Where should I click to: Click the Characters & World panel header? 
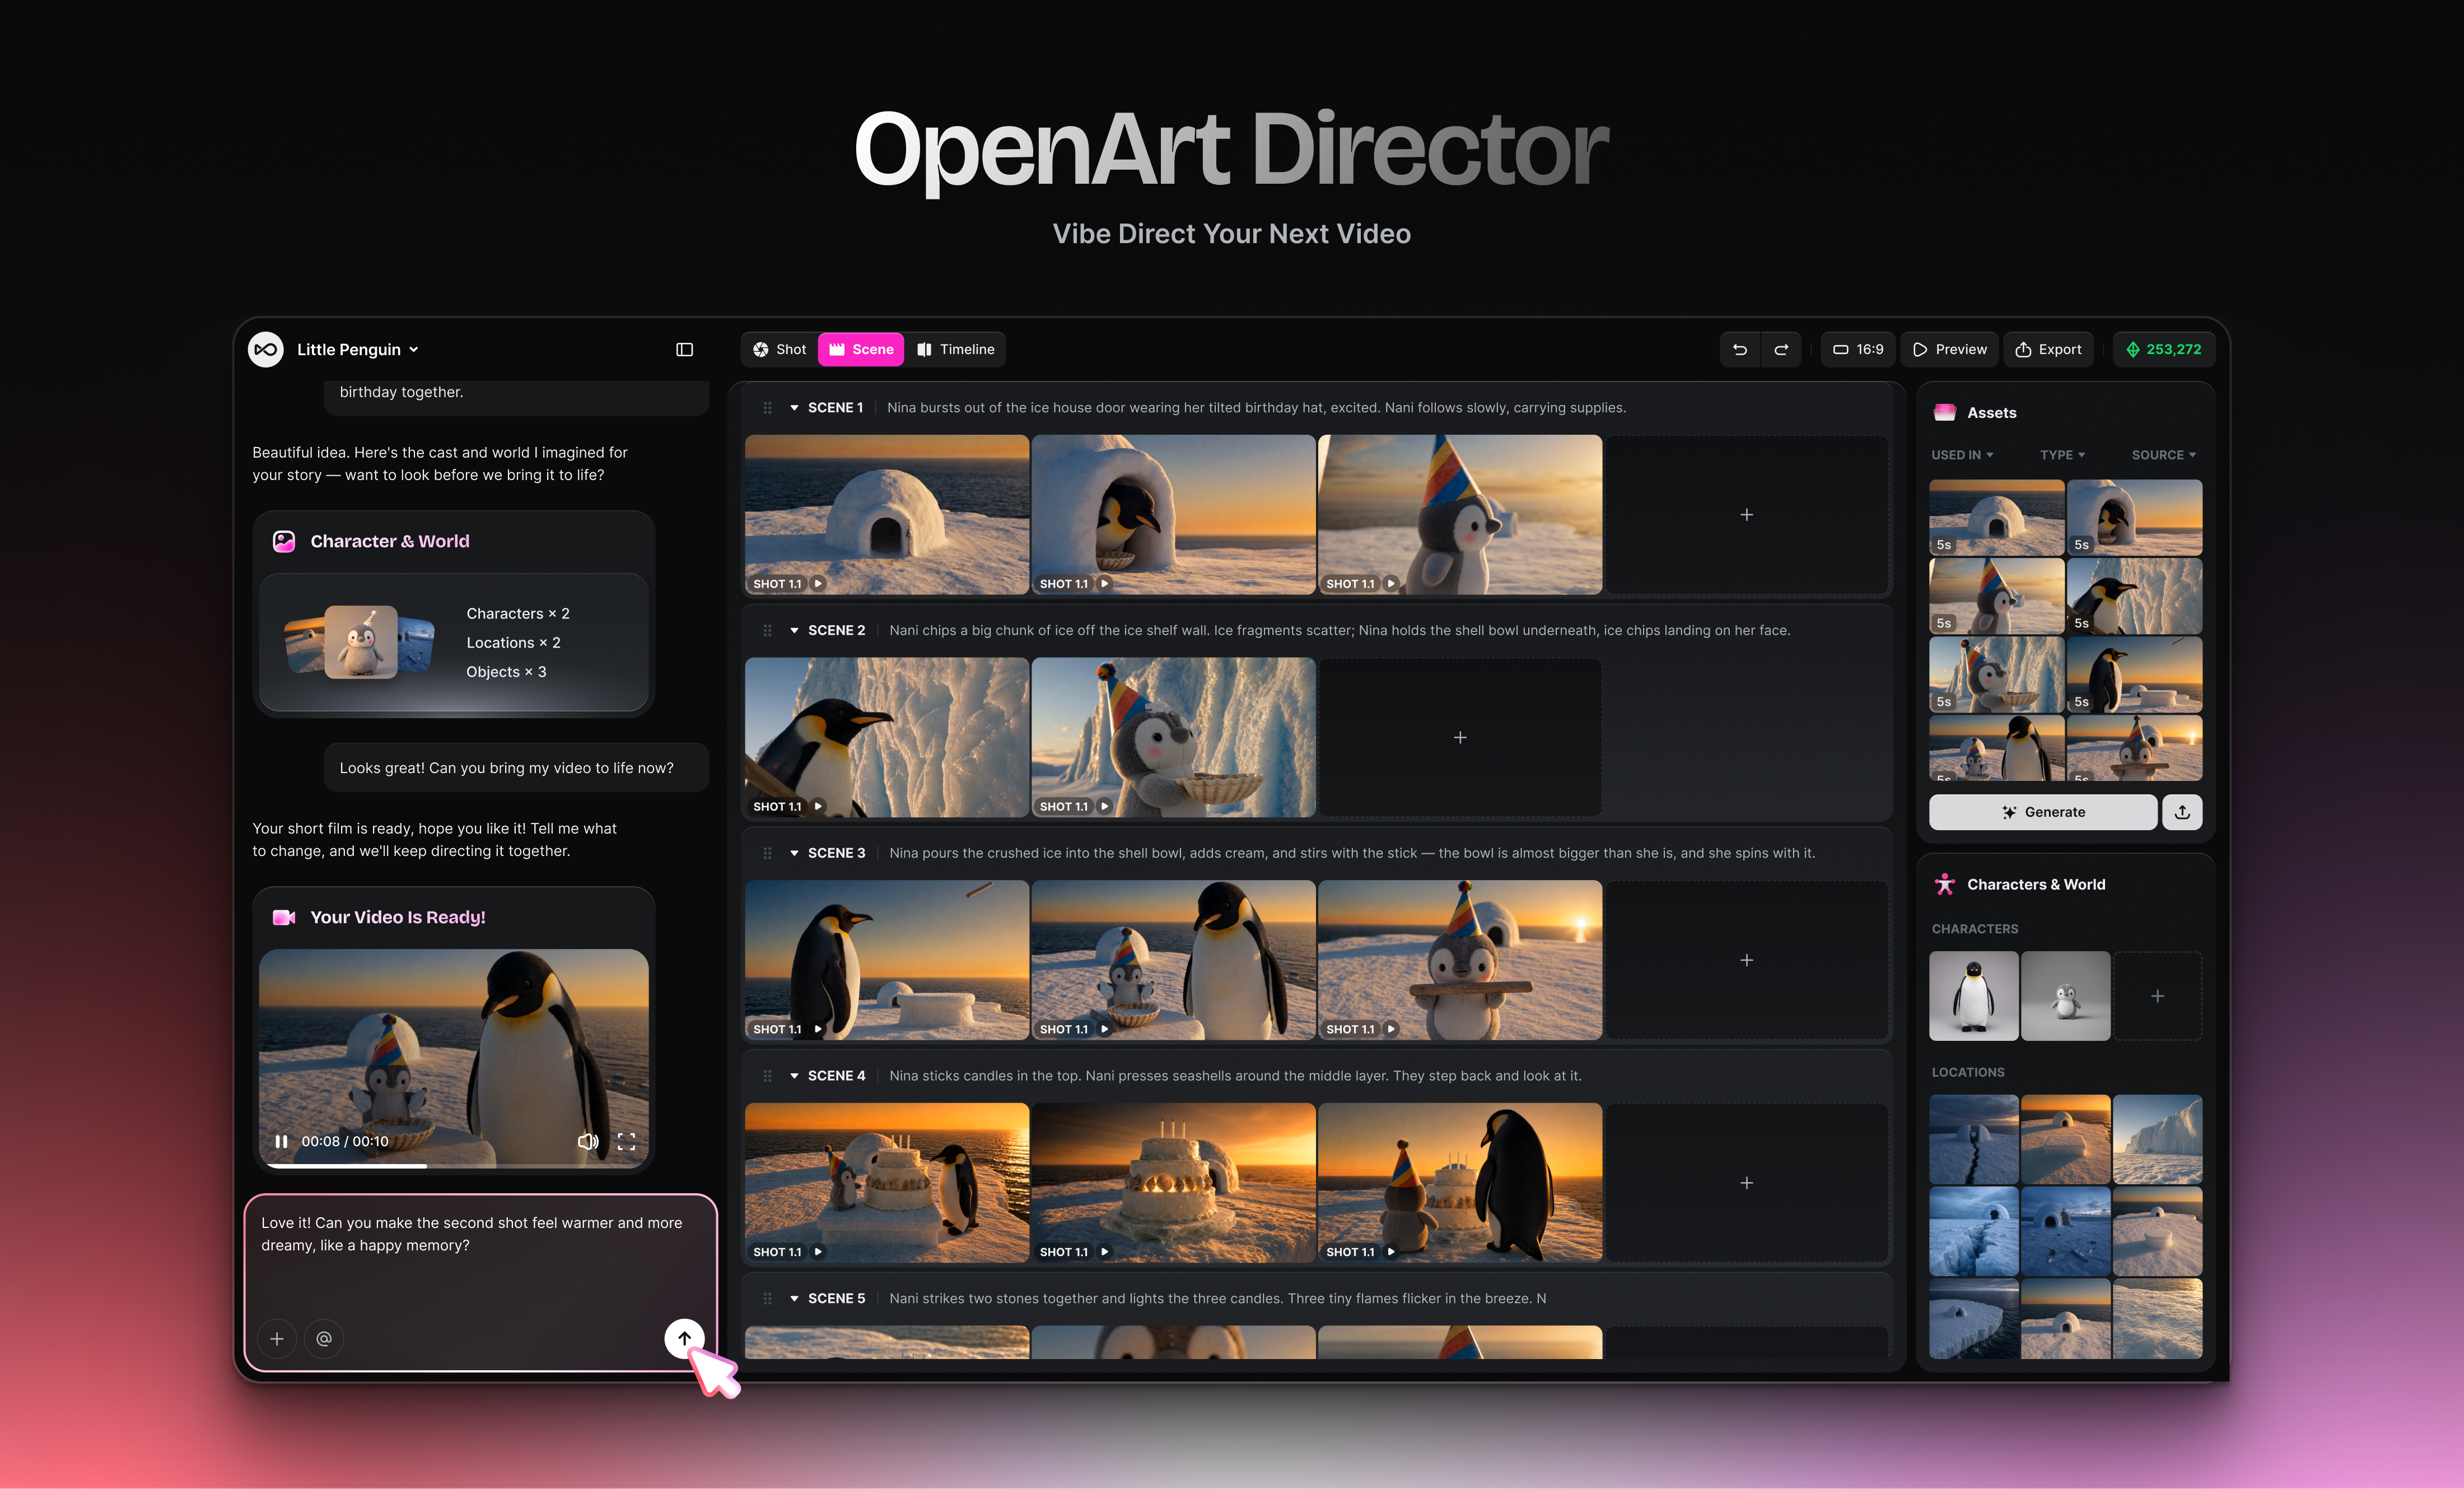(x=2019, y=885)
